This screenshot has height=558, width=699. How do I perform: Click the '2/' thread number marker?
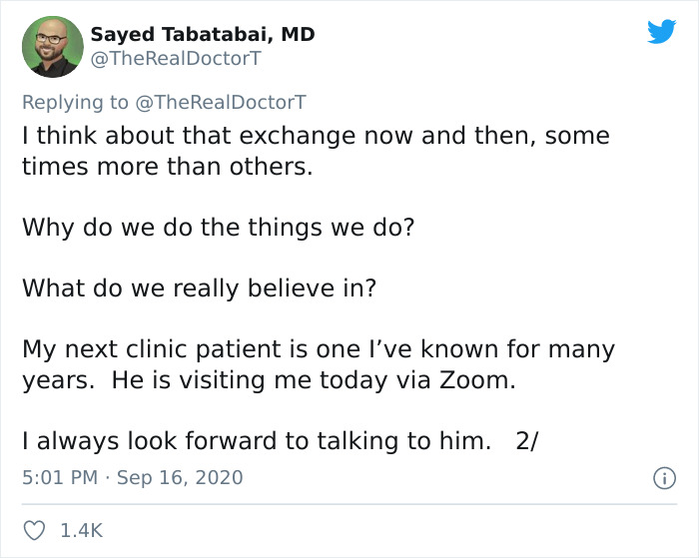coord(527,442)
